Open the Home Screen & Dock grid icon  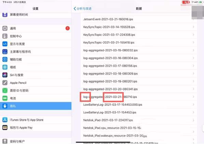[5, 52]
